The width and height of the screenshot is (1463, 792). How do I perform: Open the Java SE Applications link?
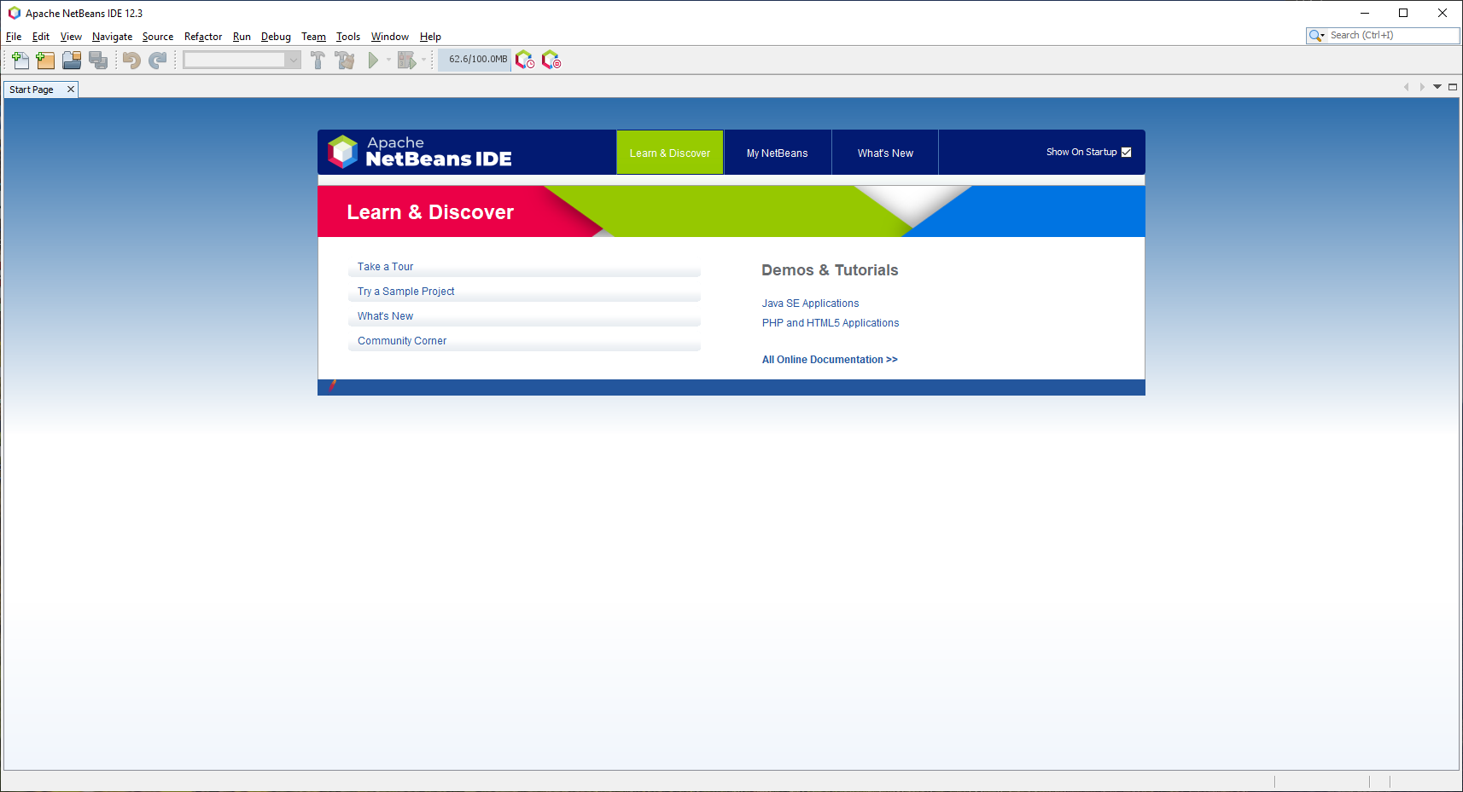coord(810,304)
